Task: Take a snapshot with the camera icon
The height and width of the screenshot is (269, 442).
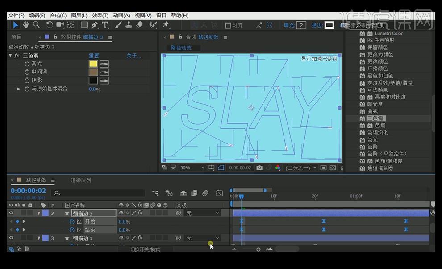Action: (x=259, y=168)
